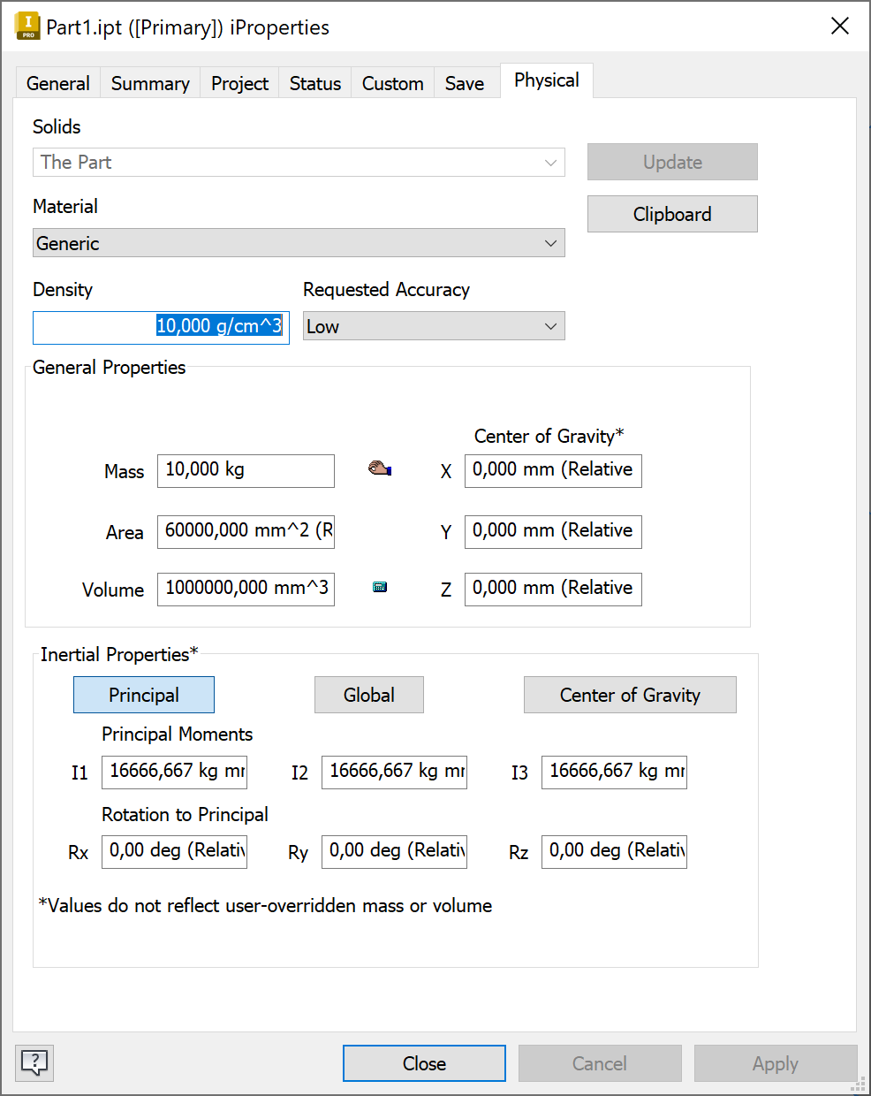Open the Project tab
This screenshot has width=871, height=1096.
239,82
